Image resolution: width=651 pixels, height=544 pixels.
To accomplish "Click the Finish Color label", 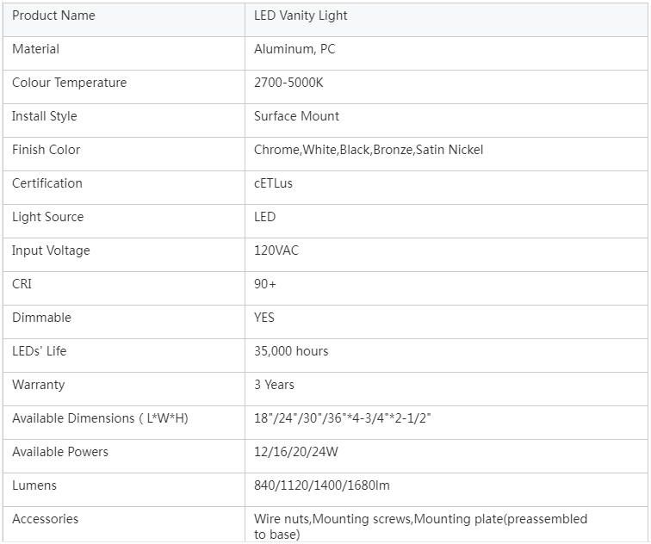I will (x=46, y=150).
